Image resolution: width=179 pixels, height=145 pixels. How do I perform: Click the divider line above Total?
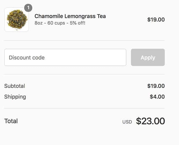[84, 109]
